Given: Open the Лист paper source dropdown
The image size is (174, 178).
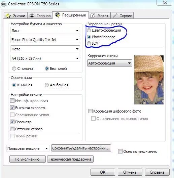Looking at the screenshot, I should coord(45,31).
